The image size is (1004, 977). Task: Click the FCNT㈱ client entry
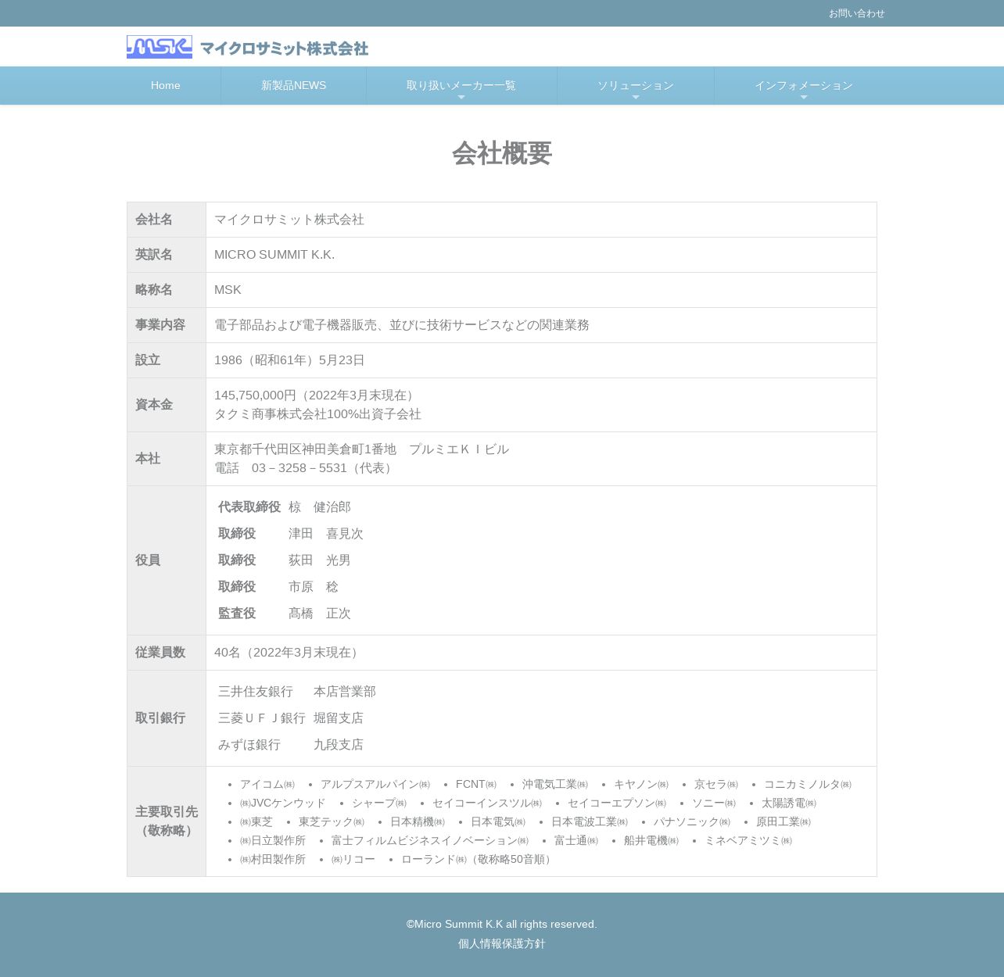click(476, 784)
